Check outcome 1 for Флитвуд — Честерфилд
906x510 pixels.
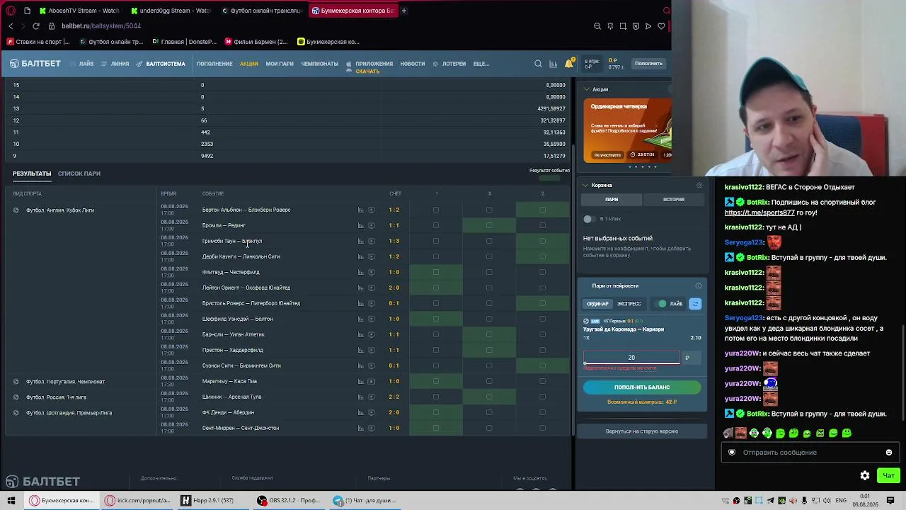(436, 272)
